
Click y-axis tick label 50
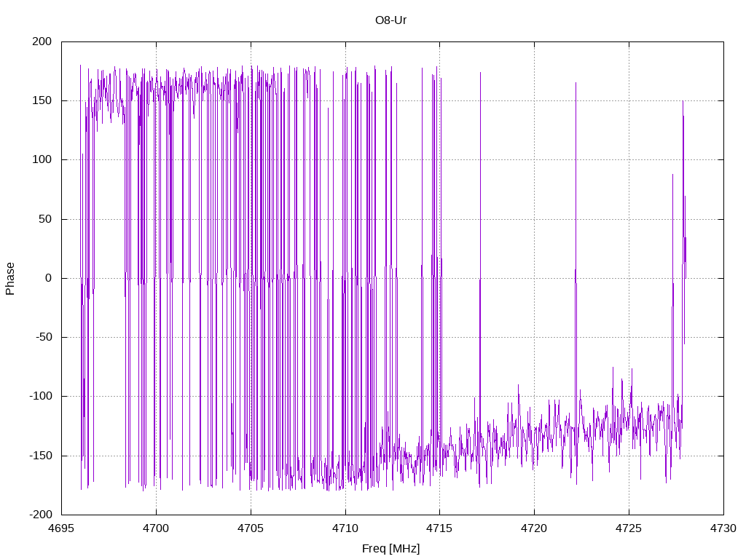[45, 219]
